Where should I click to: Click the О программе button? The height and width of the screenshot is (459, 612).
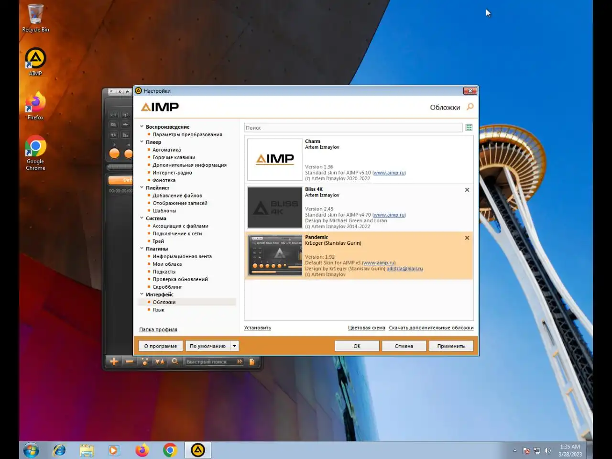click(x=160, y=346)
